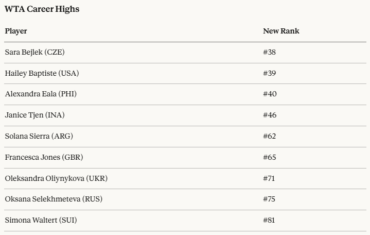Select the Alexandra Eala (PHI) entry

[41, 94]
